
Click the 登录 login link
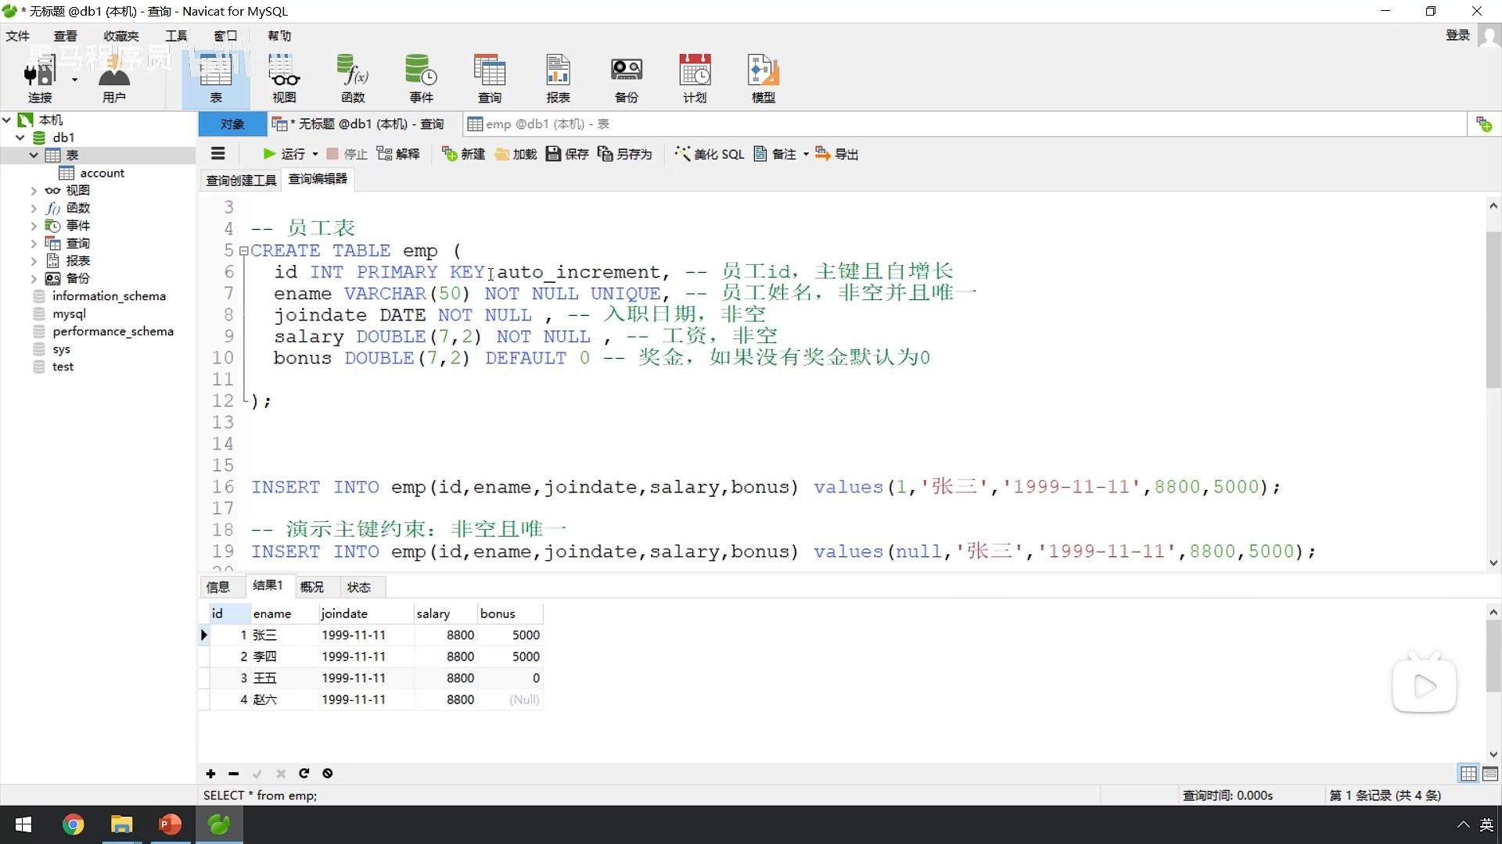pyautogui.click(x=1457, y=35)
